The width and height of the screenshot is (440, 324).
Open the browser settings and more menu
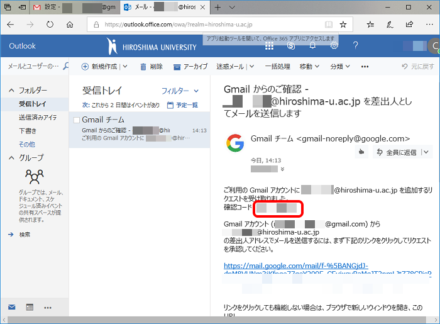click(x=429, y=25)
